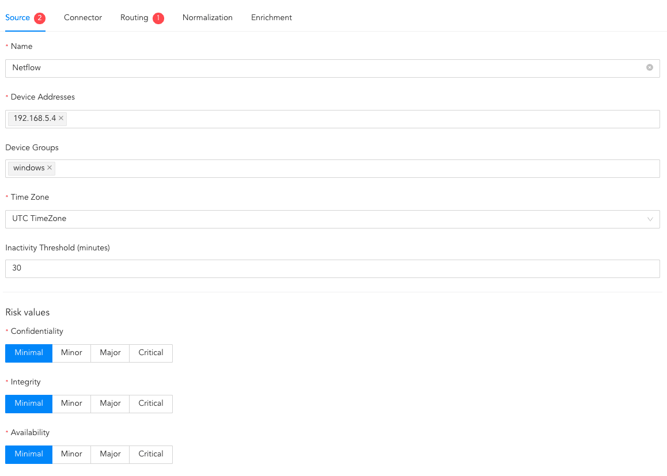Select Minor for Availability
Screen dimensions: 667x476
pyautogui.click(x=71, y=454)
